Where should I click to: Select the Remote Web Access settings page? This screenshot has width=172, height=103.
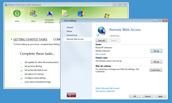[75, 39]
